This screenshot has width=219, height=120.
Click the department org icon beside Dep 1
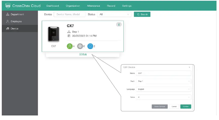(69, 32)
